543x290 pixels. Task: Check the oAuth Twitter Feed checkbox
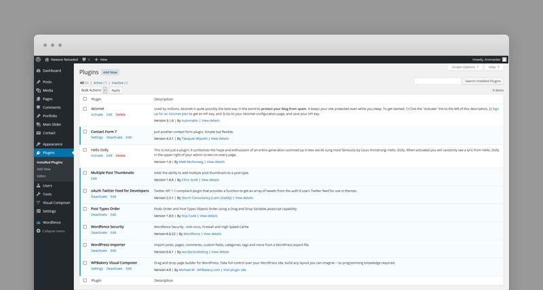[x=85, y=191]
